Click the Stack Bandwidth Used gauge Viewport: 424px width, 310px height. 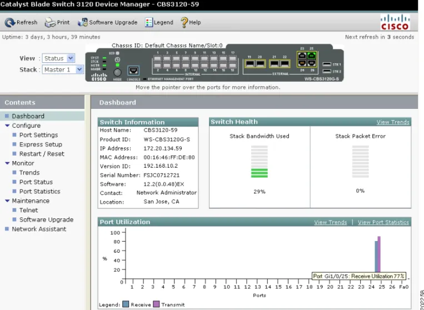260,162
